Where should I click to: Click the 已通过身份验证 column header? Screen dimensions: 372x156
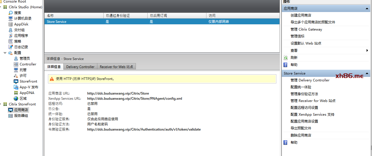click(126, 15)
